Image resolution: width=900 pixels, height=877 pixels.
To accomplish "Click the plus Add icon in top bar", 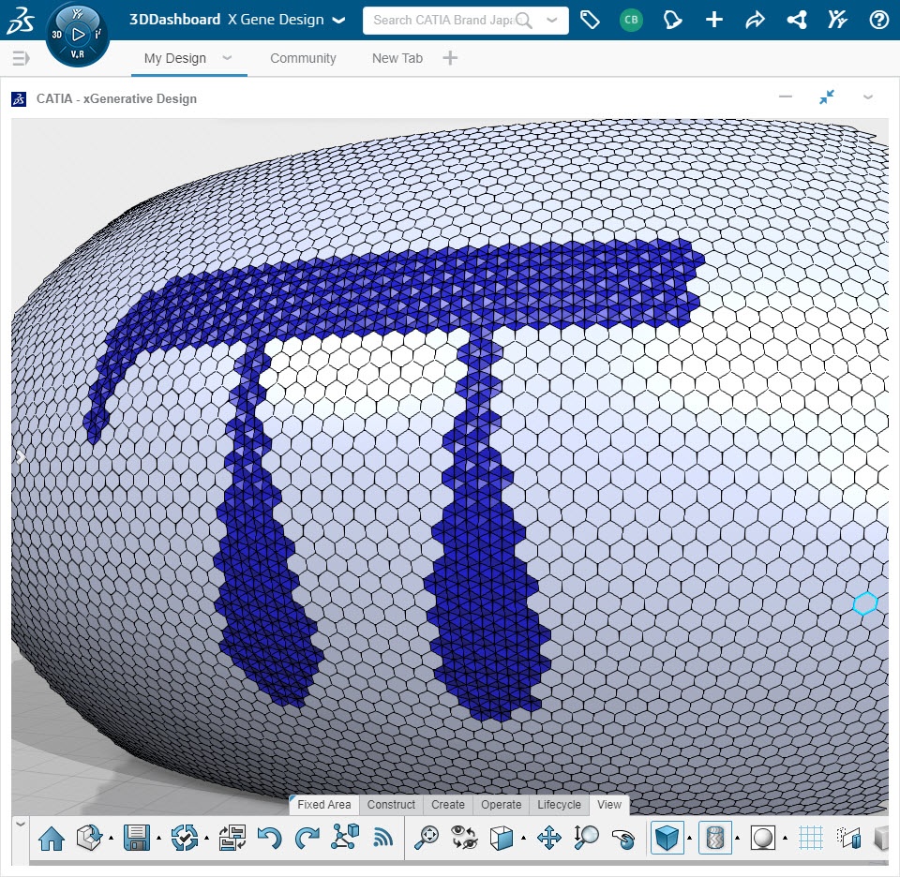I will click(x=714, y=20).
